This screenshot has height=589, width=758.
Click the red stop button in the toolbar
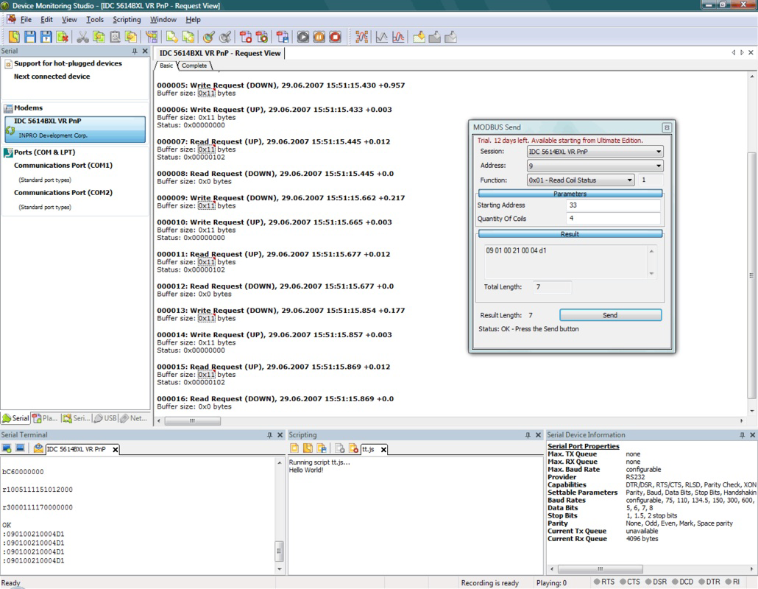click(335, 37)
